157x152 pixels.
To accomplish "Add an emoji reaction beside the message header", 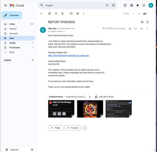I will tap(136, 29).
